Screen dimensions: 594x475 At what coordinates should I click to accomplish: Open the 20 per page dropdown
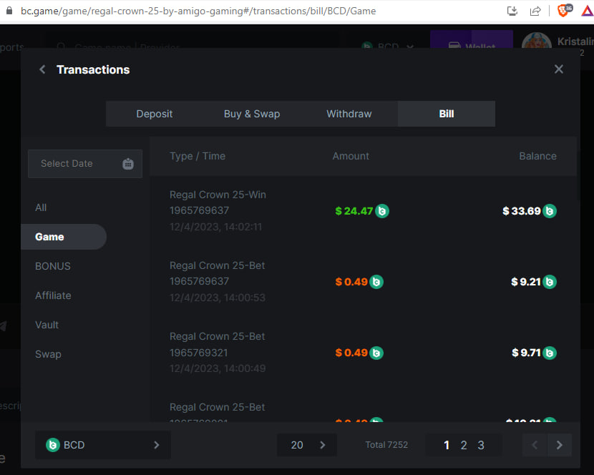pos(308,445)
